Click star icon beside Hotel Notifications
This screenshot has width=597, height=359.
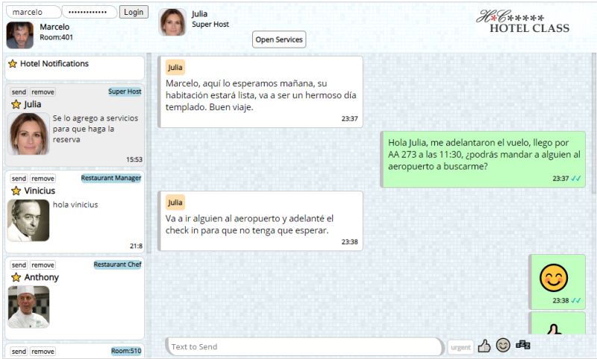[x=13, y=63]
